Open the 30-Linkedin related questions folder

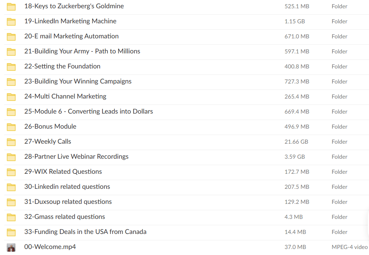click(67, 187)
